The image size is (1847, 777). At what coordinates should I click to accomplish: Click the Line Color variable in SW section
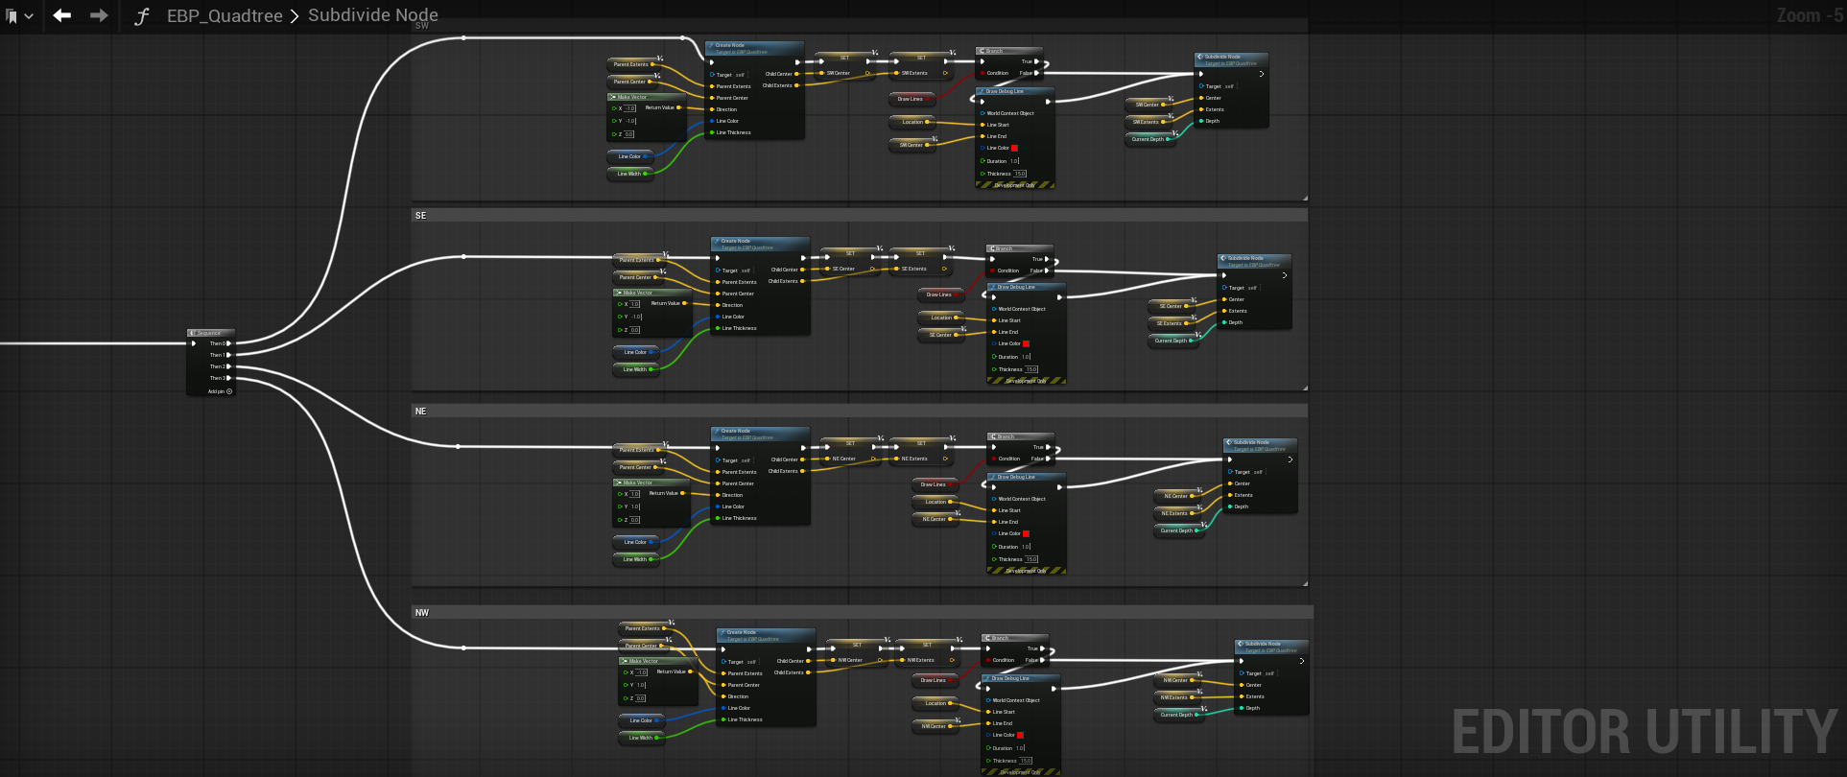(x=630, y=156)
